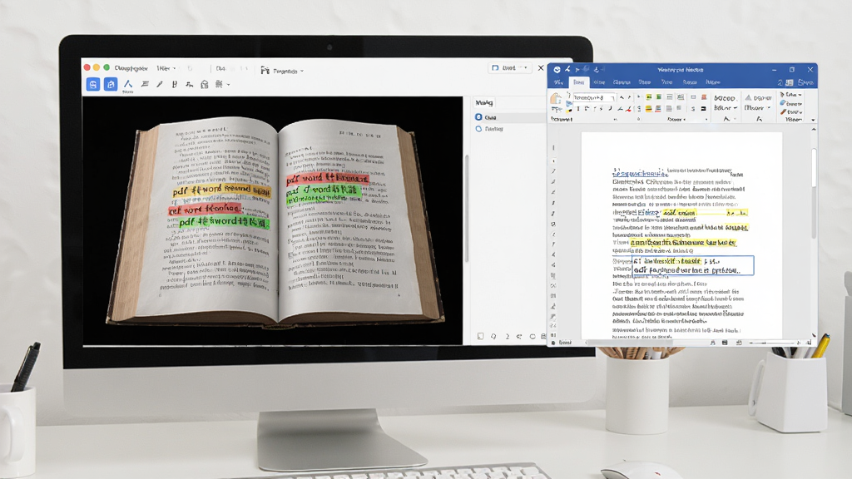Viewport: 852px width, 479px height.
Task: Click the Paste clipboard icon in Word ribbon
Action: pos(556,98)
